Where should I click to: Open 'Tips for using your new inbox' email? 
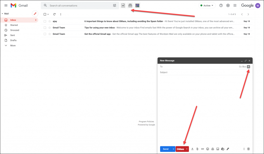(146, 28)
